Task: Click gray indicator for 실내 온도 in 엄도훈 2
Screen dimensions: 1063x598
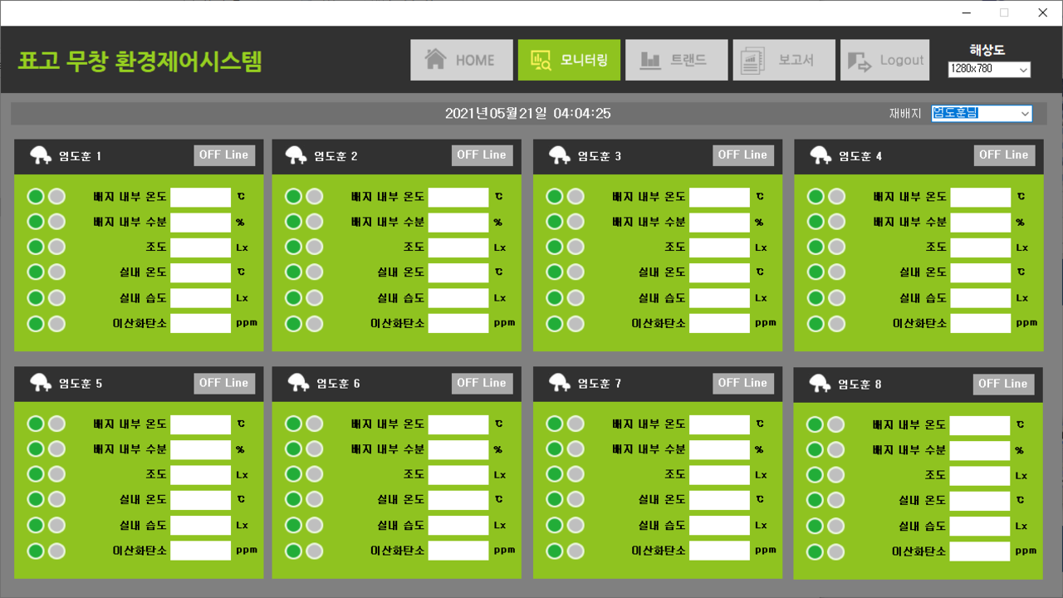Action: [x=314, y=272]
